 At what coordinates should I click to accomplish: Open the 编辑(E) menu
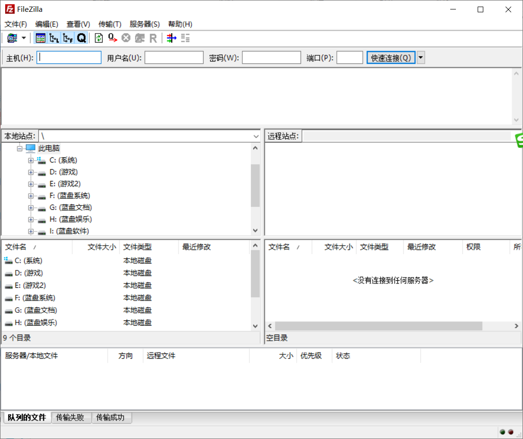pos(47,24)
